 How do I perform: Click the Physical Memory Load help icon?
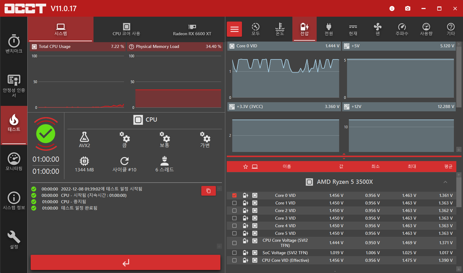click(131, 47)
